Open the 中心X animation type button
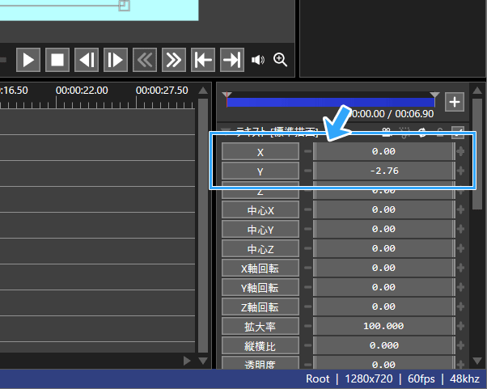This screenshot has width=487, height=389. [260, 210]
